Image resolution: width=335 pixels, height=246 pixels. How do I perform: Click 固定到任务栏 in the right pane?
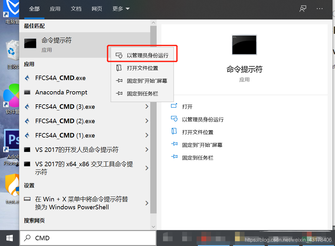pos(198,158)
